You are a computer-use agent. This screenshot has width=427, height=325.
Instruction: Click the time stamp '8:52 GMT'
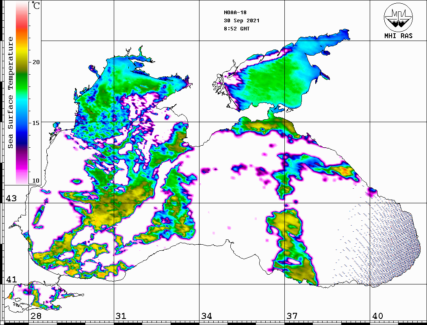point(236,29)
